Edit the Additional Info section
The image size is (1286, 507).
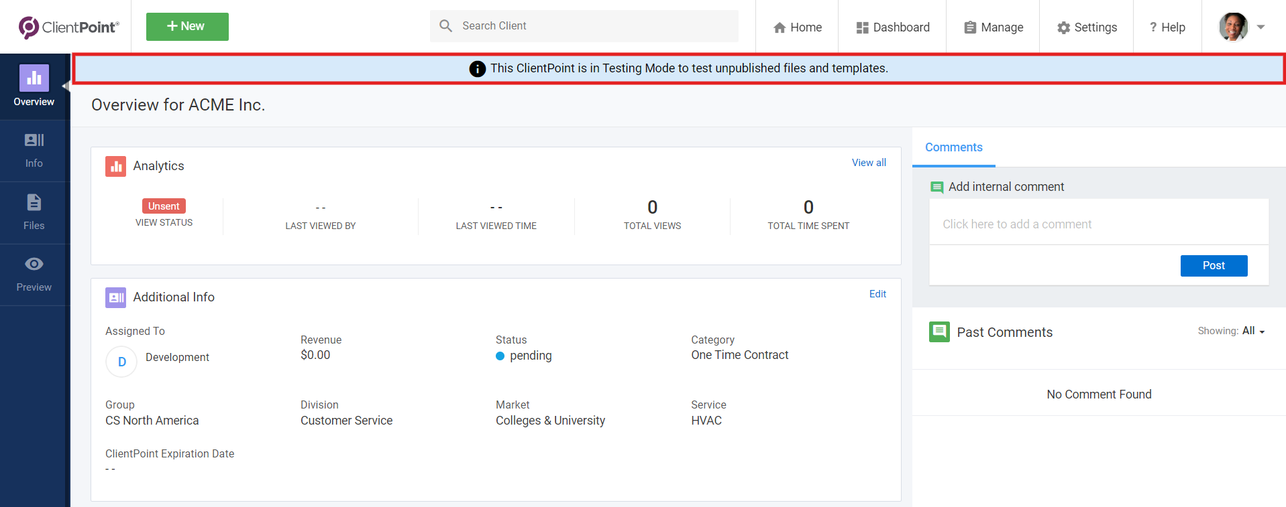point(877,294)
